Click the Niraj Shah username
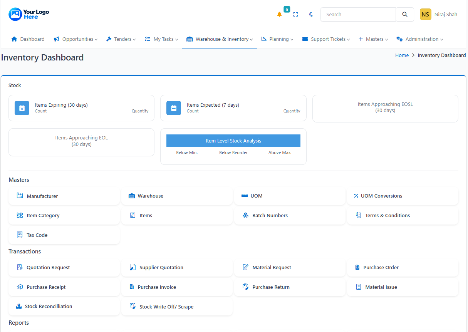 [446, 15]
